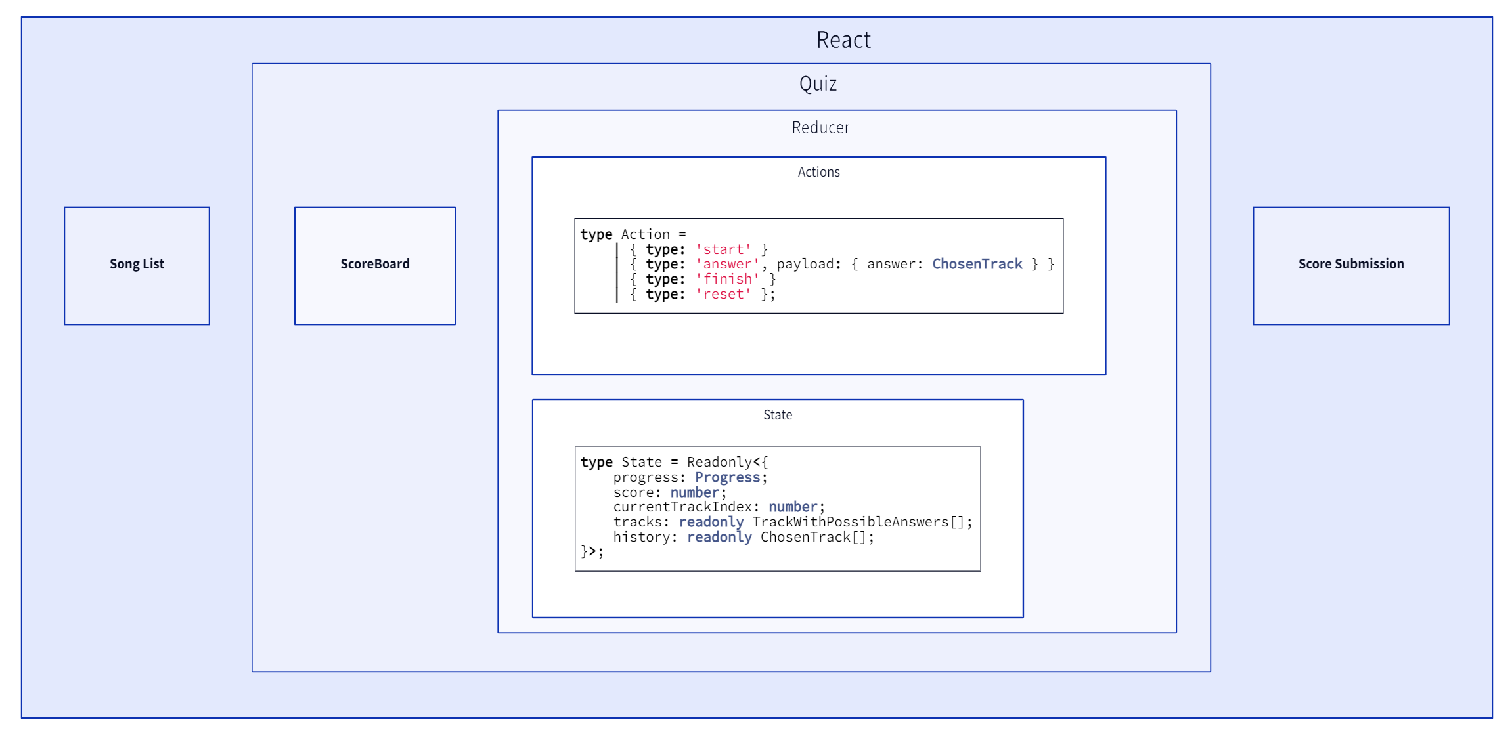Click the Reducer container title
Image resolution: width=1512 pixels, height=747 pixels.
pos(820,127)
